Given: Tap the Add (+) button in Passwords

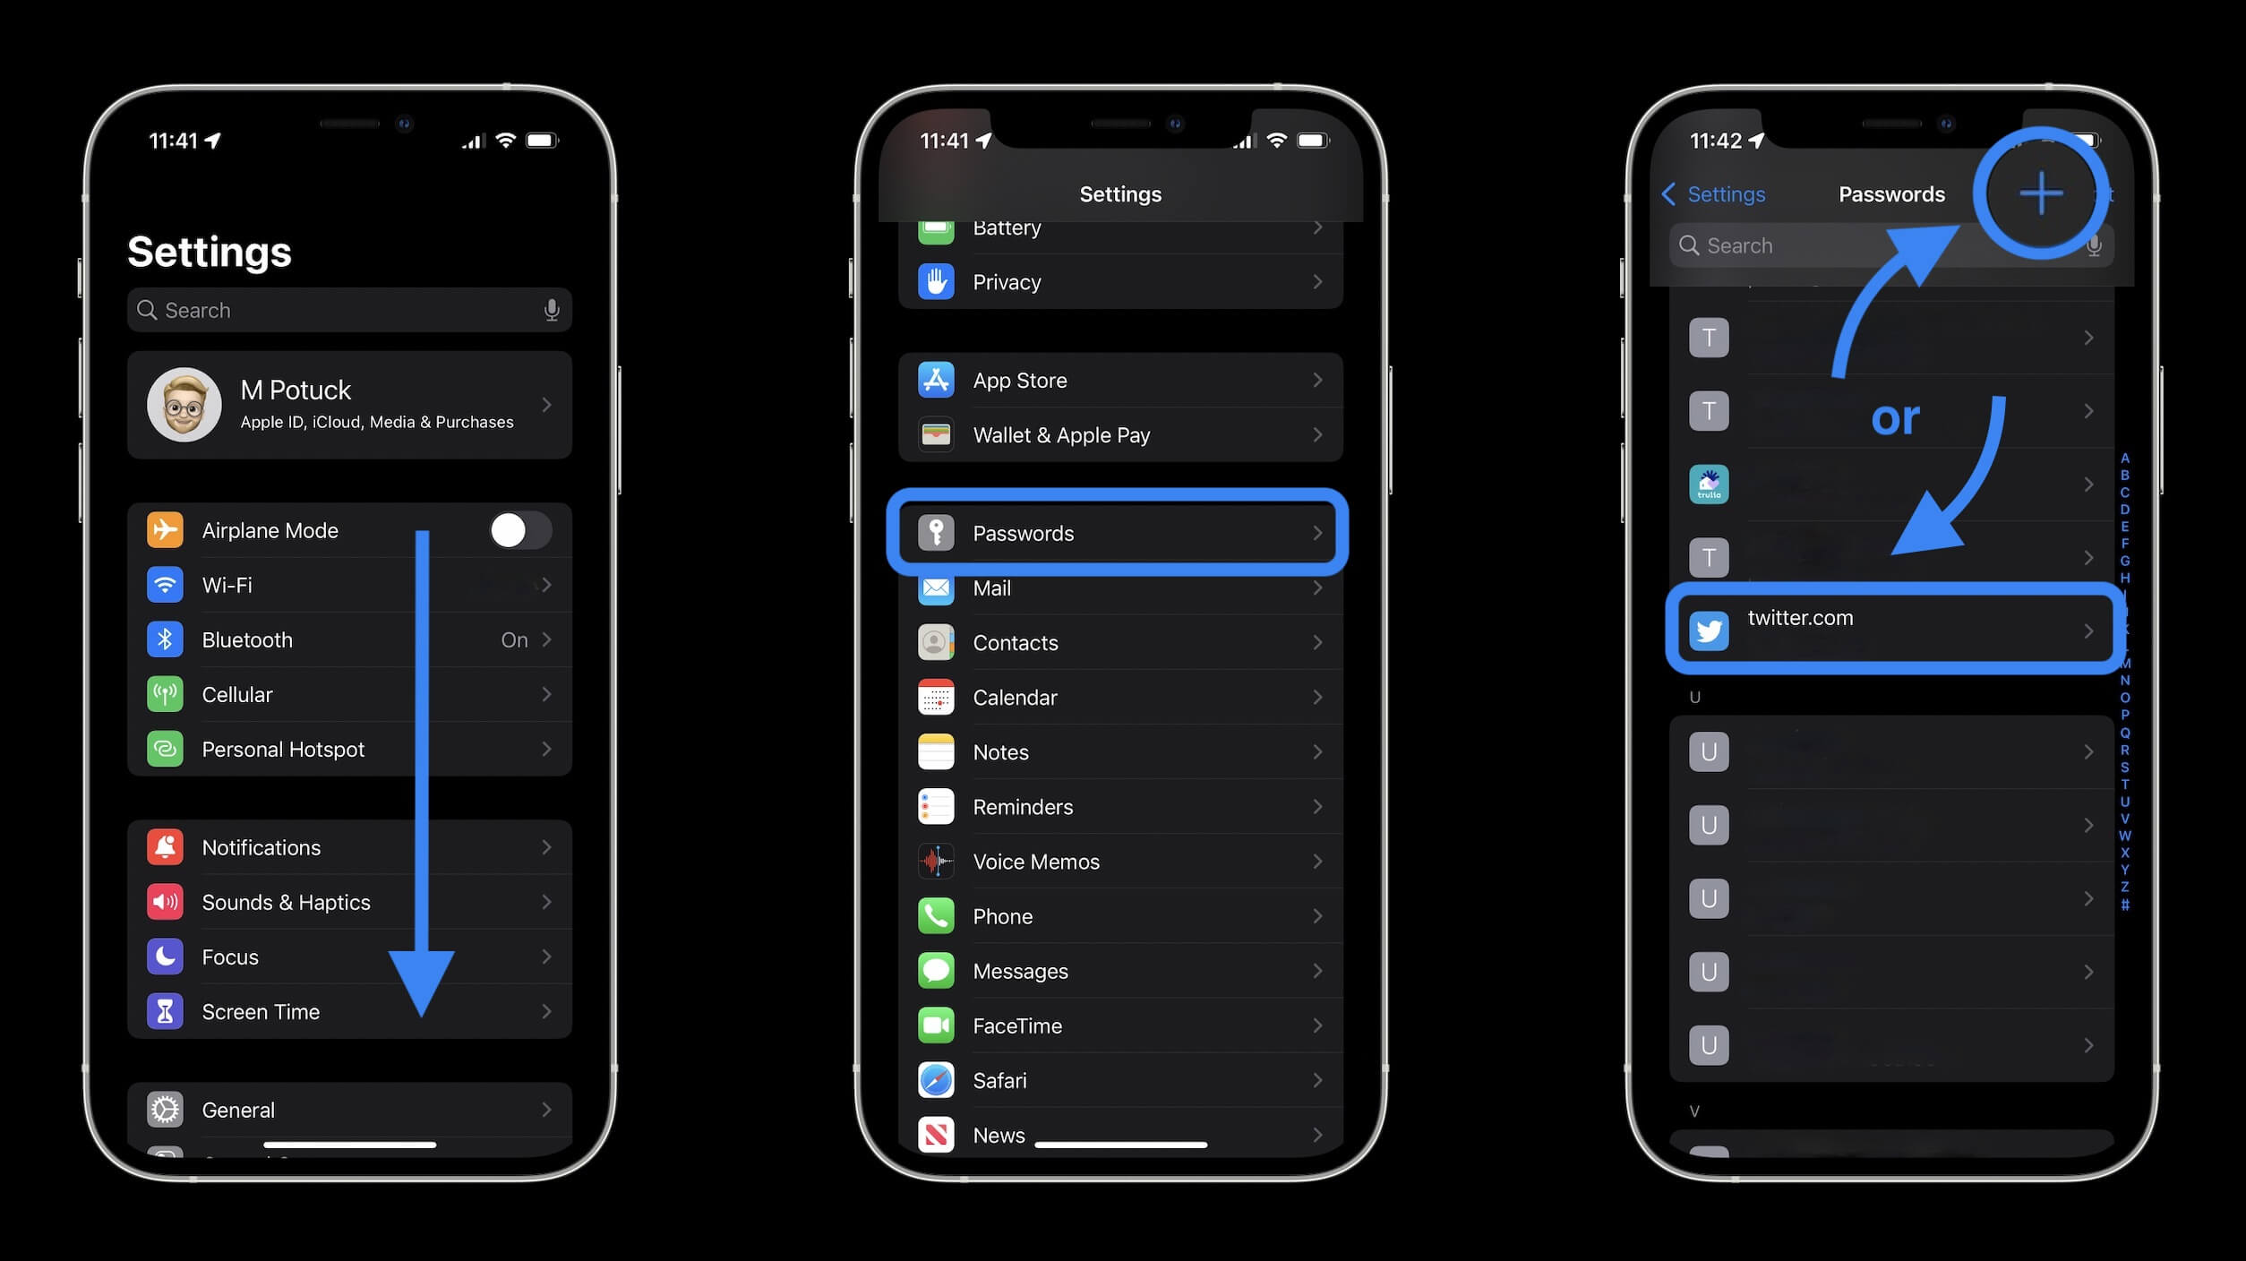Looking at the screenshot, I should 2039,193.
